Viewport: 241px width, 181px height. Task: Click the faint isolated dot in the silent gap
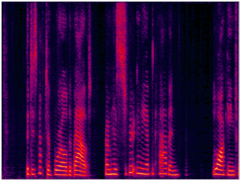click(x=186, y=174)
